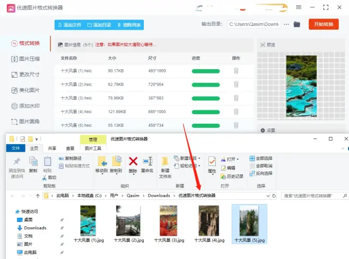
Task: Click the Explorer search box
Action: coord(314,196)
